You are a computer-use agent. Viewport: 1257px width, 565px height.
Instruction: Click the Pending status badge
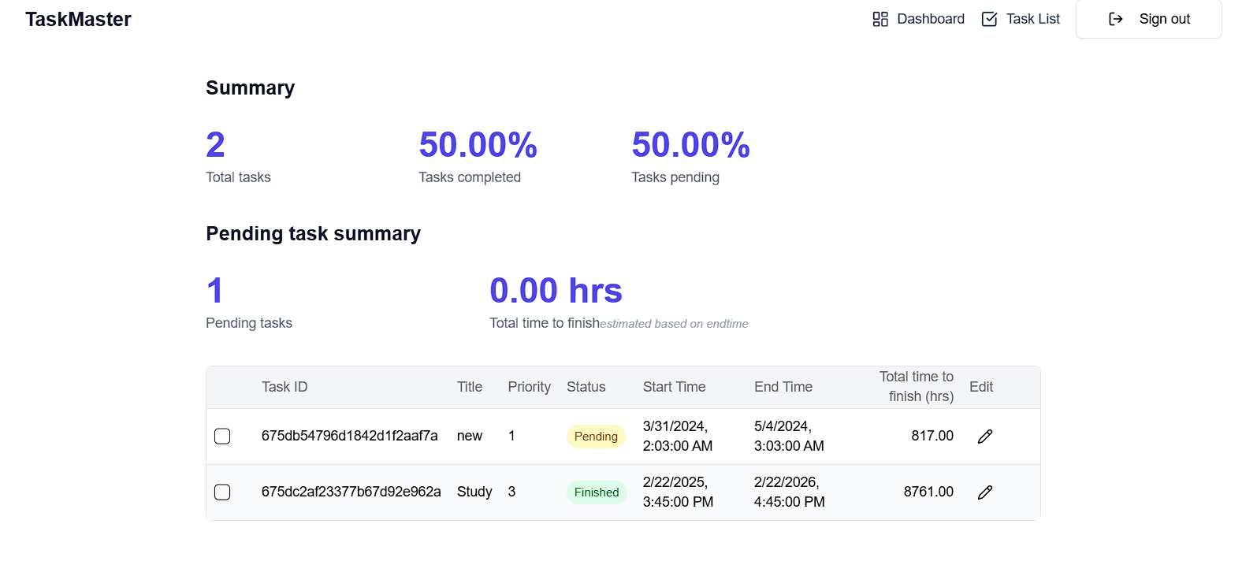pos(596,437)
